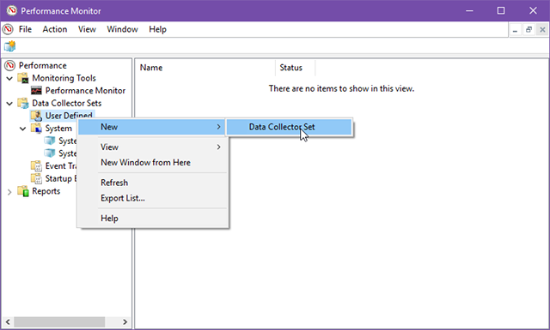Select Reports tree item

[x=46, y=191]
